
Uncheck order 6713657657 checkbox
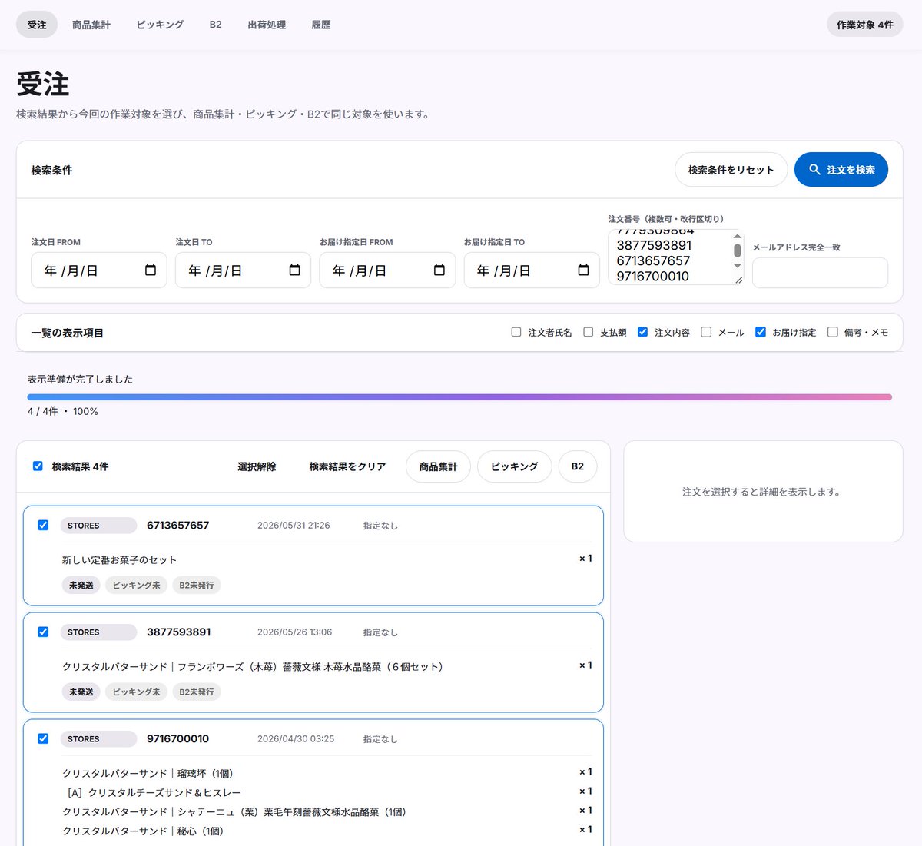tap(43, 525)
